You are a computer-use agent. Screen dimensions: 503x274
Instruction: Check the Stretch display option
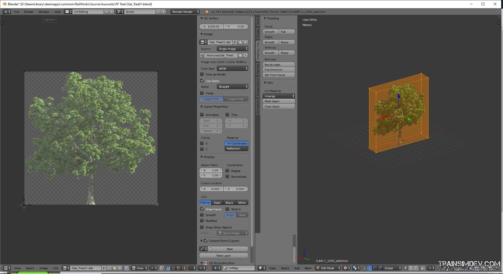click(227, 209)
